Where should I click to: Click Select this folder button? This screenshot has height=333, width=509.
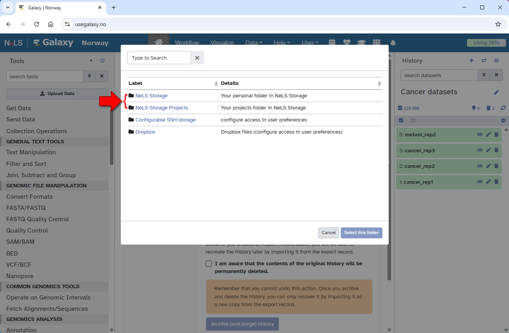tap(361, 233)
